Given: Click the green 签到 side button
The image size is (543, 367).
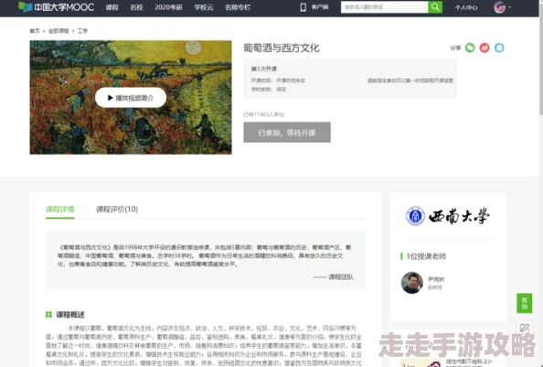Looking at the screenshot, I should click(x=525, y=303).
